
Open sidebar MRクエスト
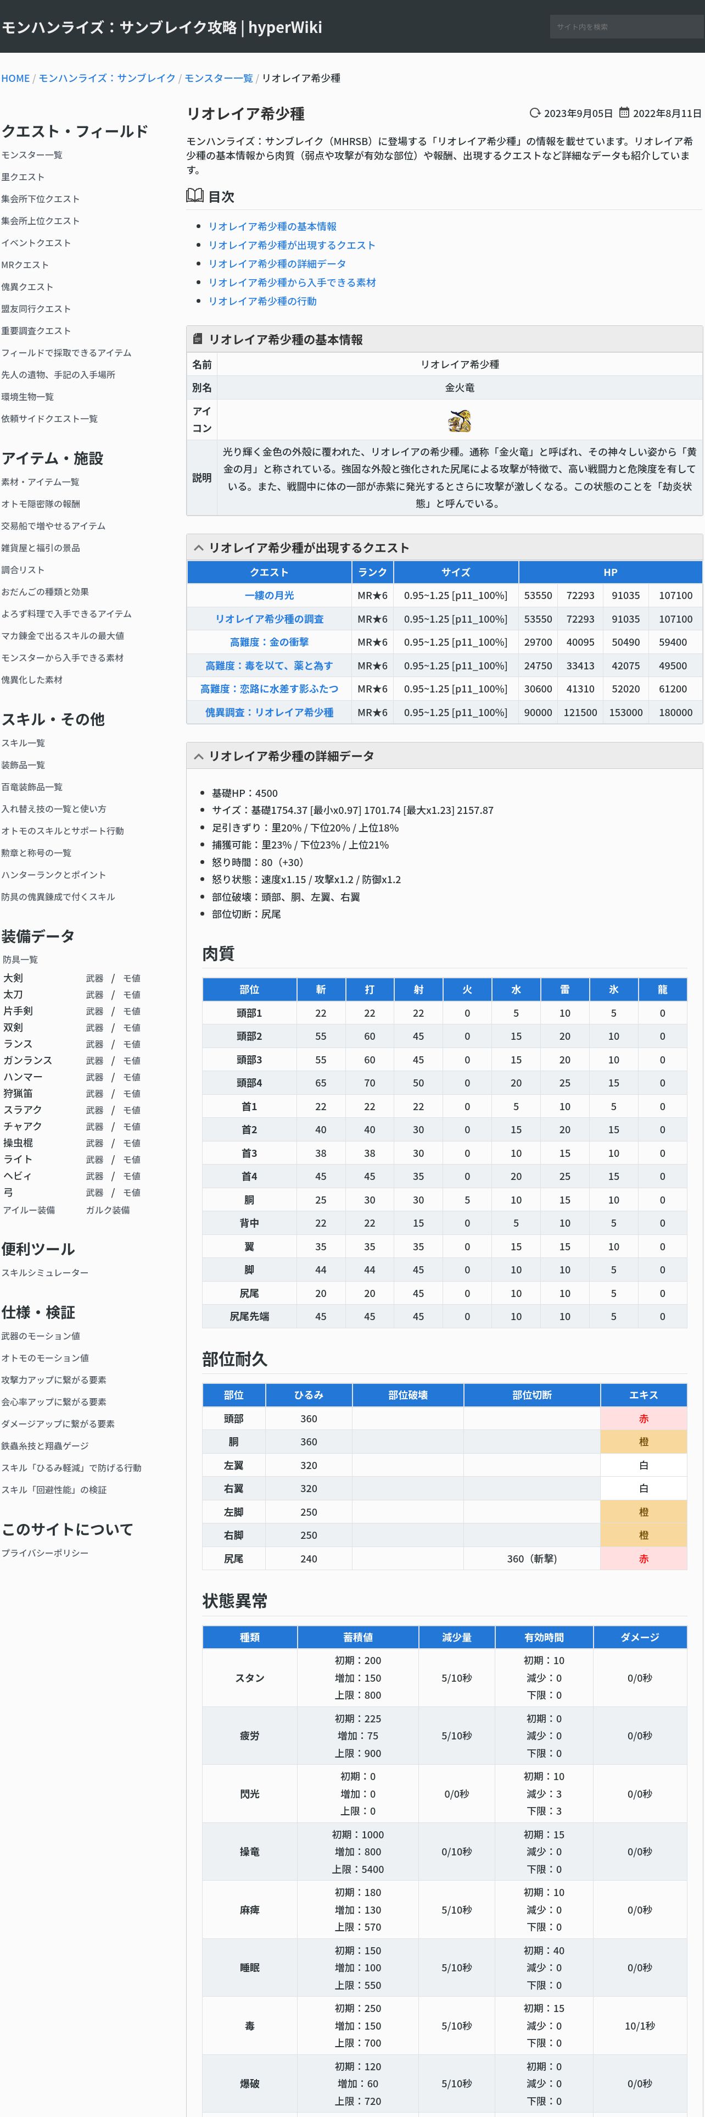[x=25, y=265]
